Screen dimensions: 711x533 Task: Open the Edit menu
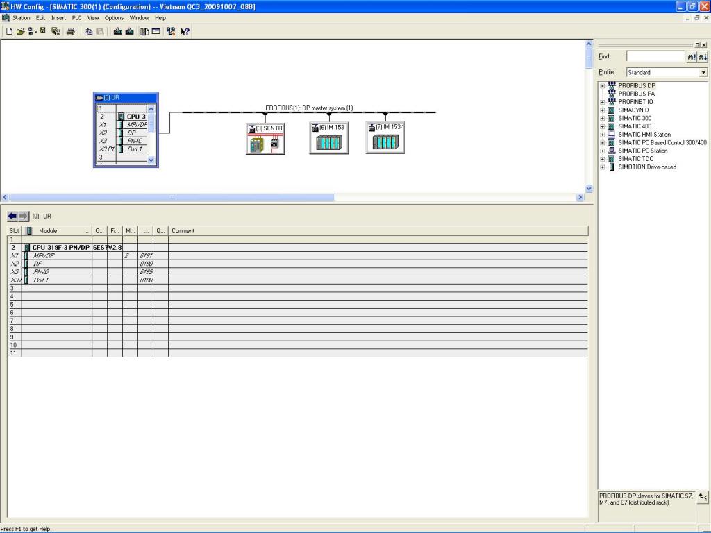pos(40,17)
